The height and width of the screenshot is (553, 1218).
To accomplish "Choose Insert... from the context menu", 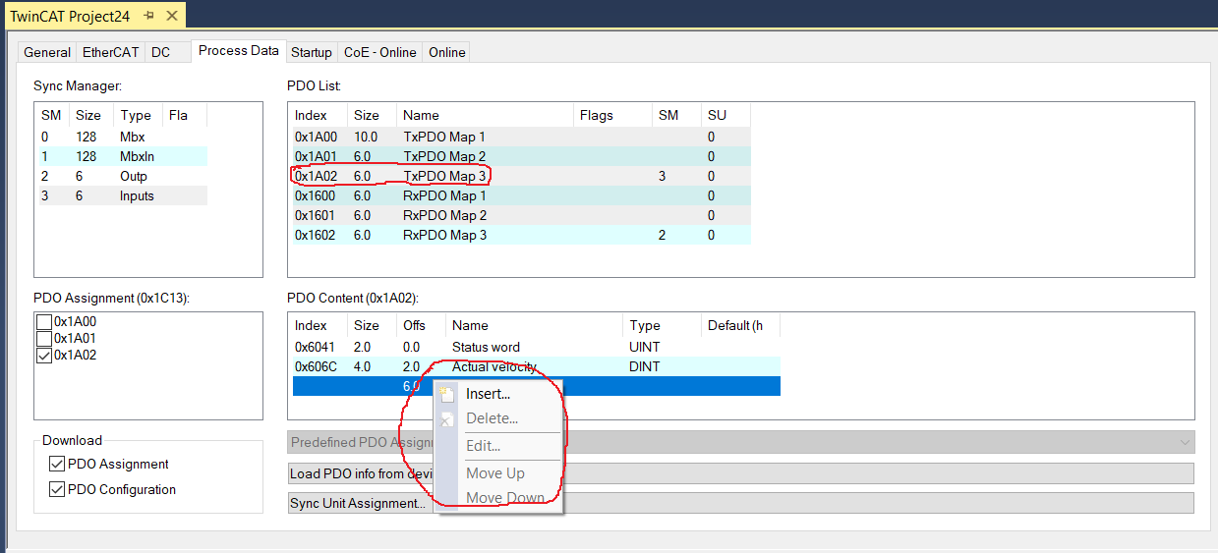I will tap(488, 394).
